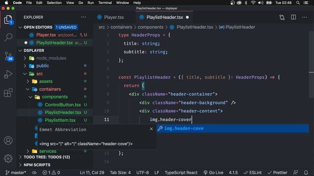
Task: Open the Accounts icon in activity bar
Action: 8,140
